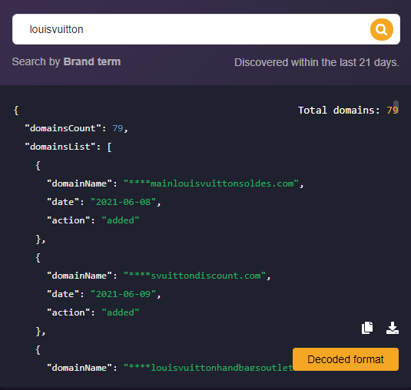Click the Decoded format button
The height and width of the screenshot is (390, 411).
pyautogui.click(x=346, y=359)
